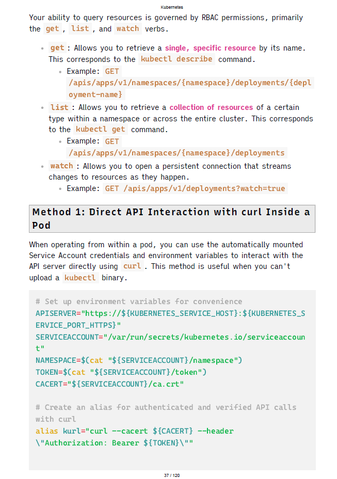This screenshot has width=337, height=479.
Task: Click the inline 'kubectl' binary code word
Action: pyautogui.click(x=80, y=278)
